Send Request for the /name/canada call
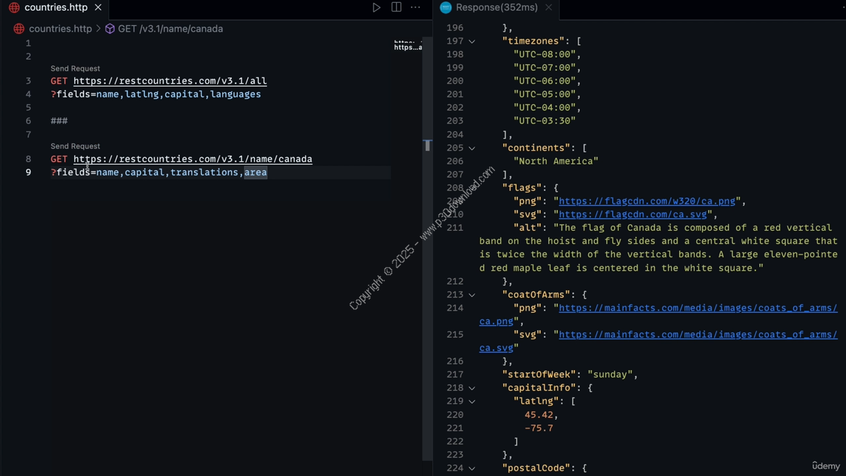Viewport: 846px width, 476px height. coord(75,146)
